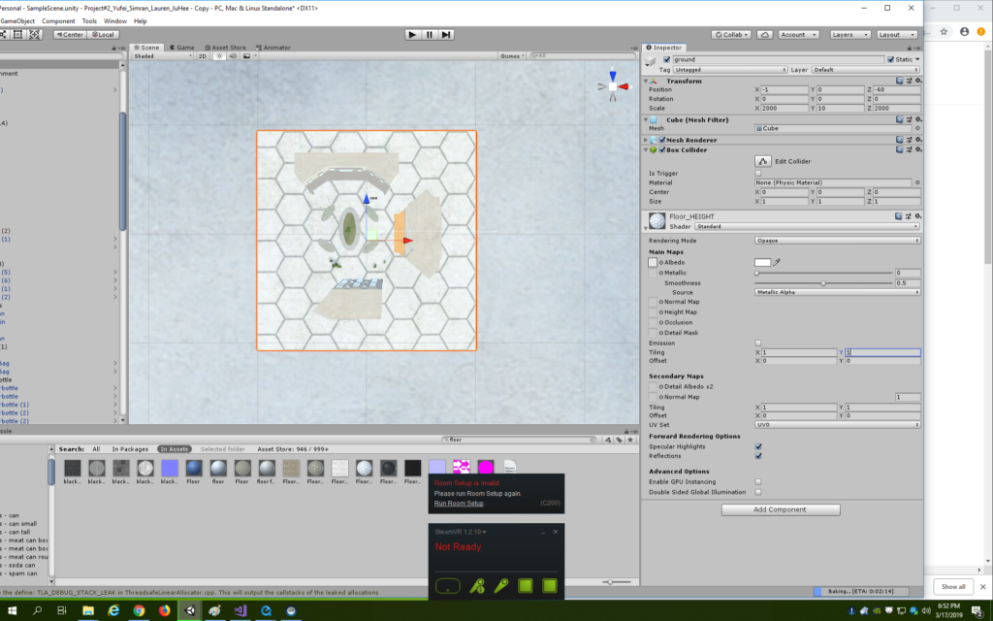Image resolution: width=993 pixels, height=621 pixels.
Task: Enable the Is Trigger checkbox
Action: [758, 173]
